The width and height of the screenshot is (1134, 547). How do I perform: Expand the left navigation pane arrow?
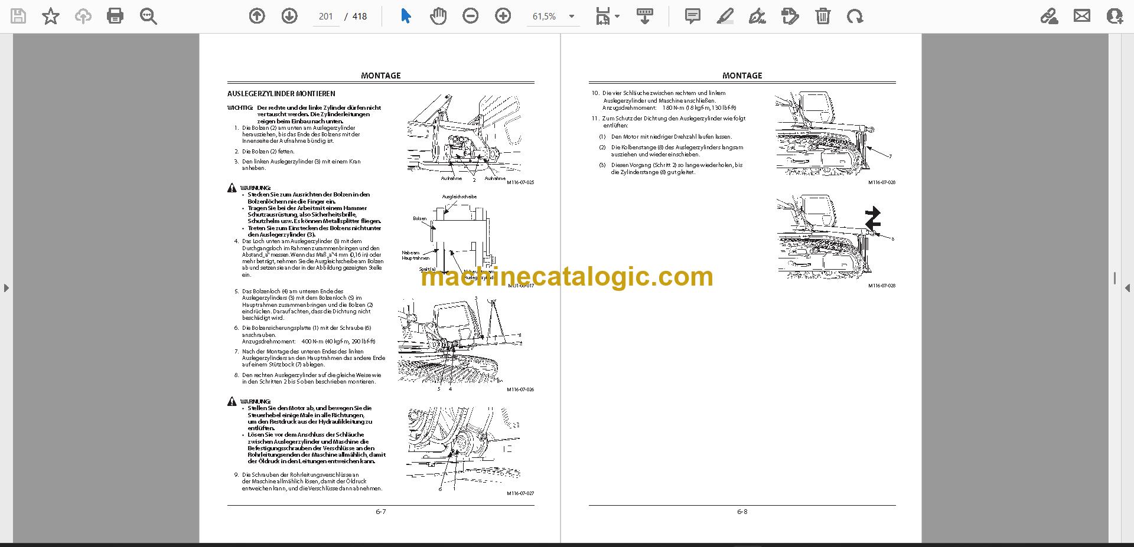click(6, 288)
